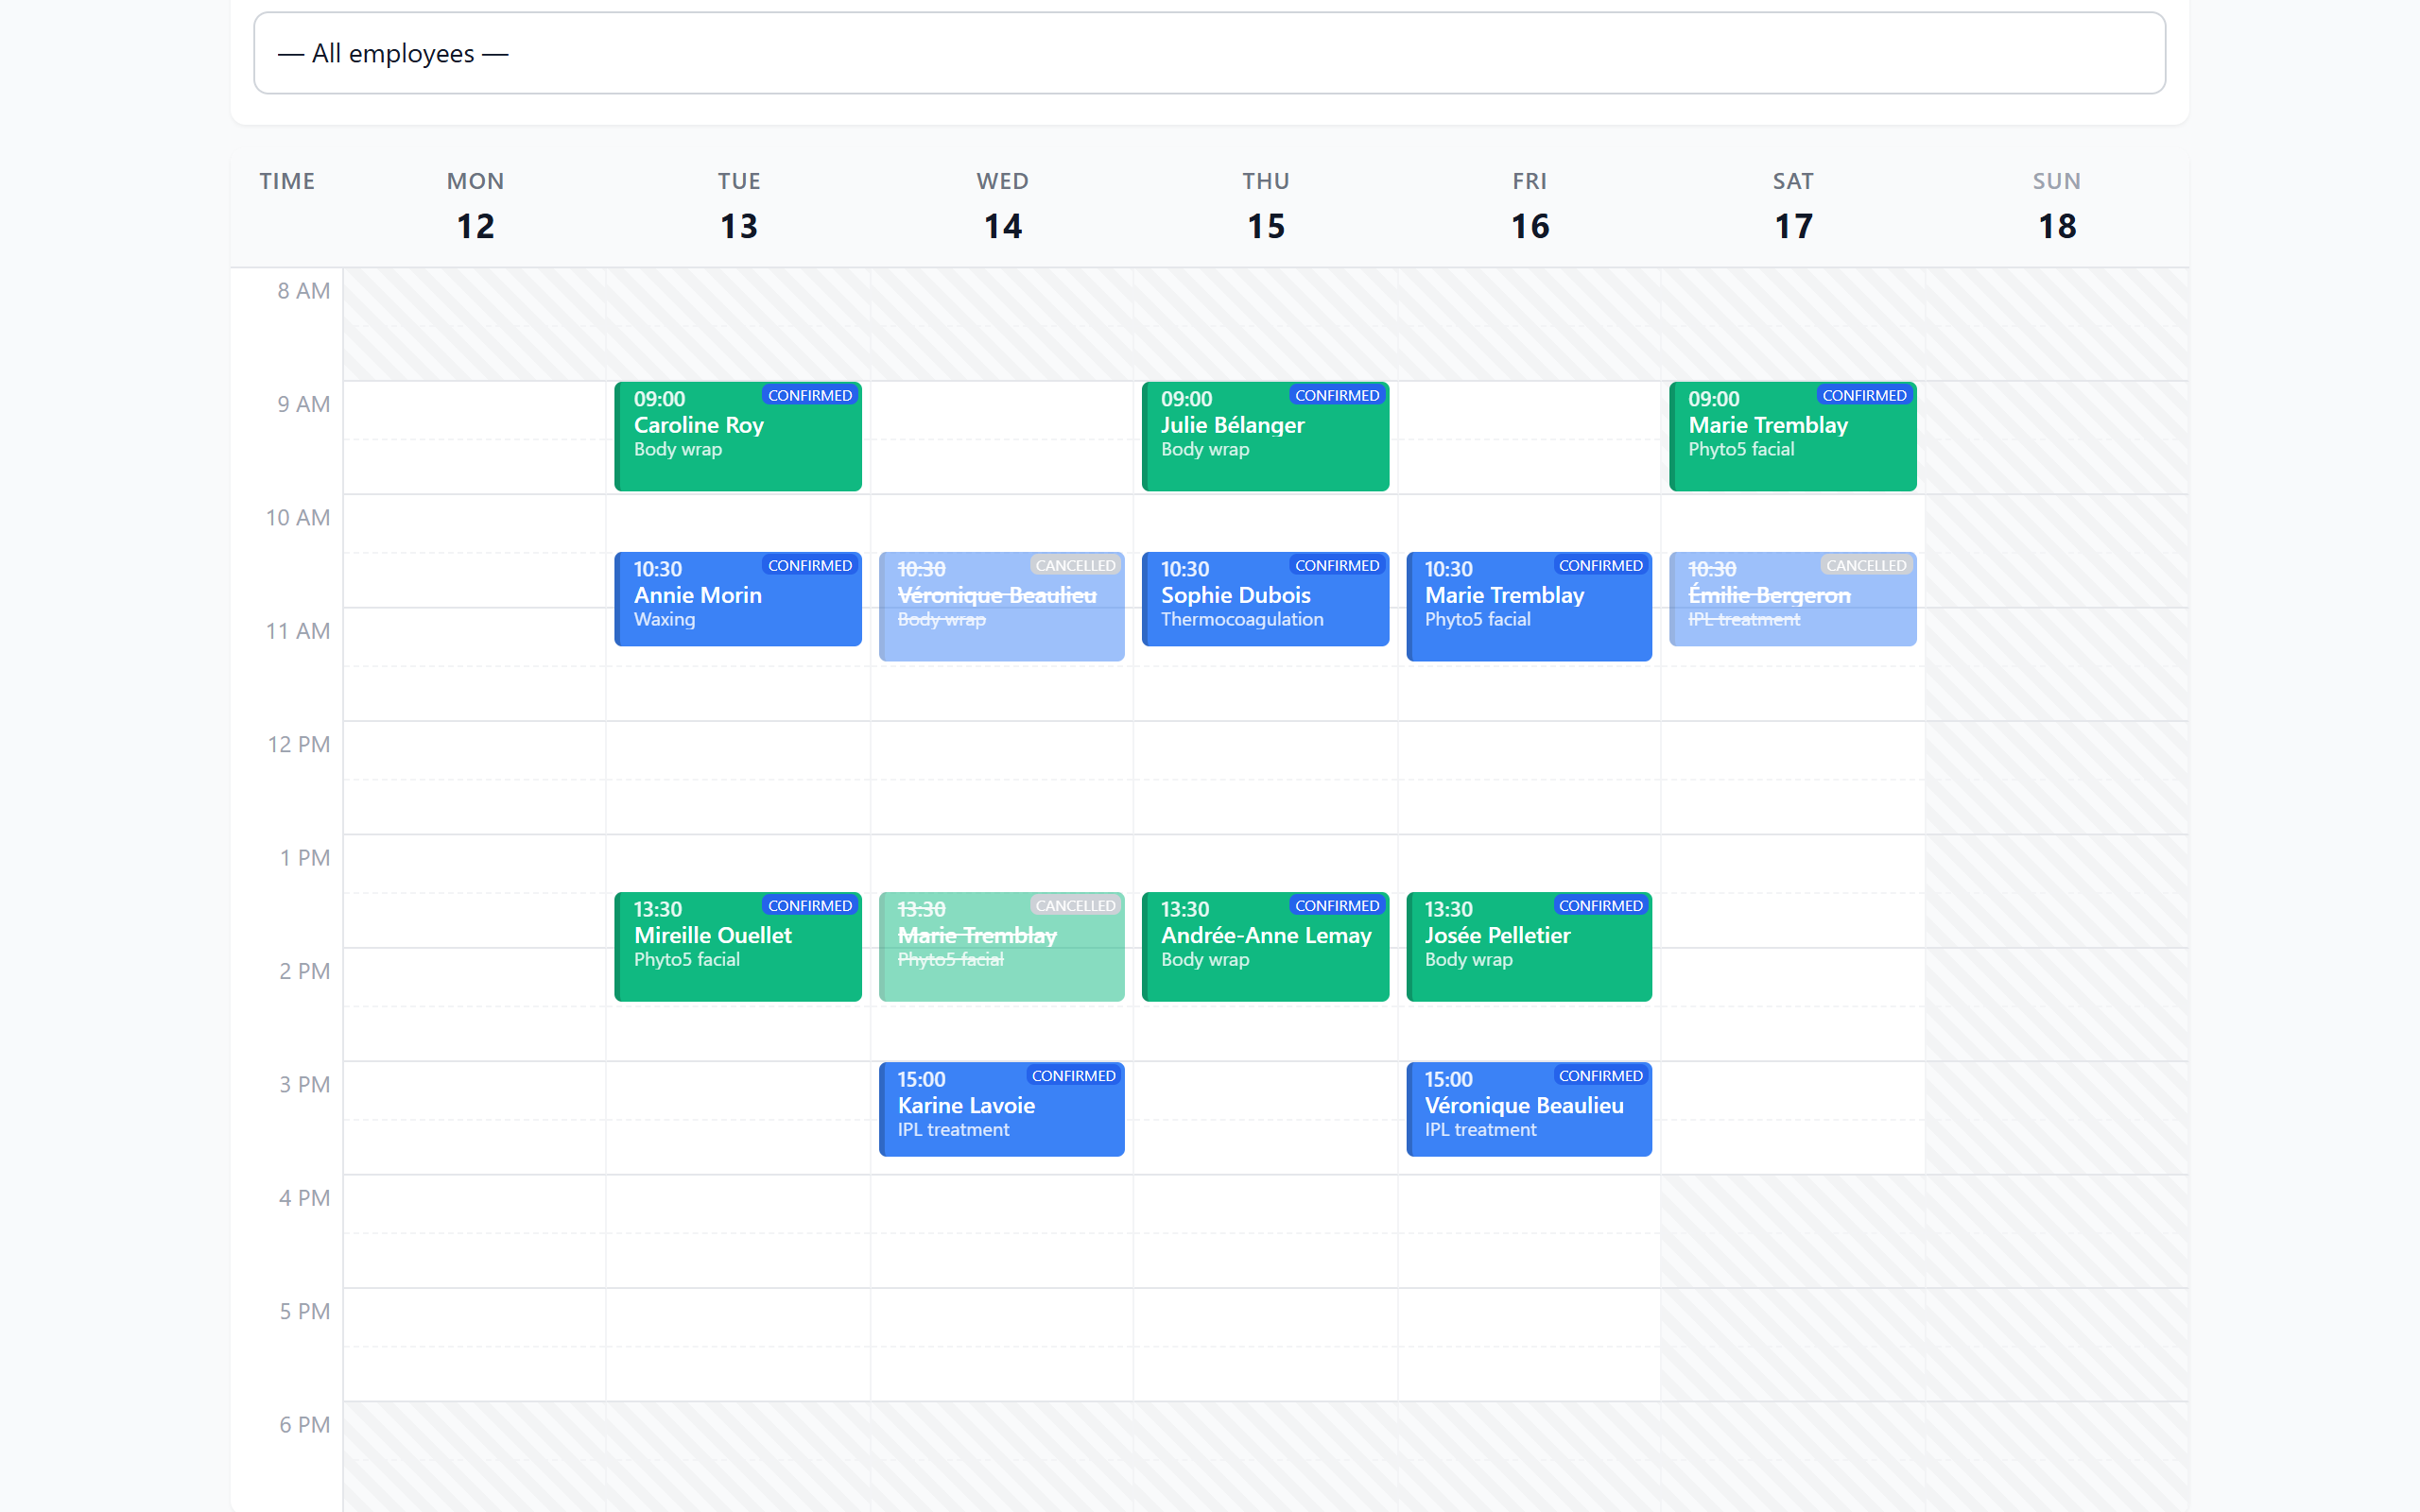Select the THU 15 day header

click(x=1266, y=206)
